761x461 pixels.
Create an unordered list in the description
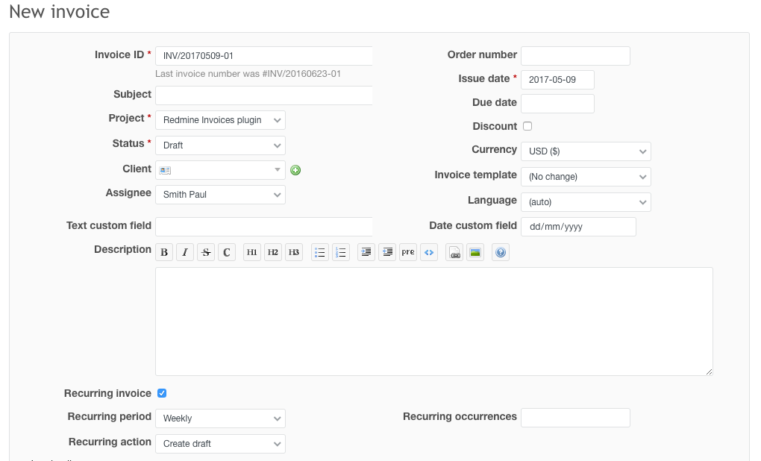tap(319, 251)
